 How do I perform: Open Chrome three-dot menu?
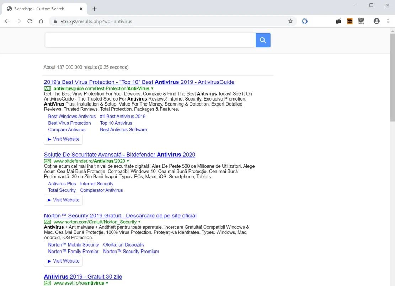click(388, 21)
